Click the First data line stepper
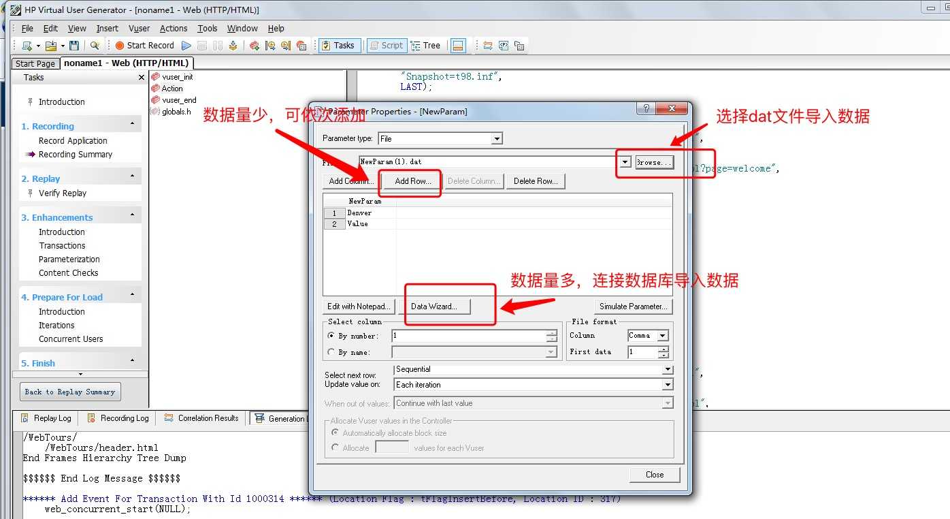Screen dimensions: 950x519 (x=664, y=352)
